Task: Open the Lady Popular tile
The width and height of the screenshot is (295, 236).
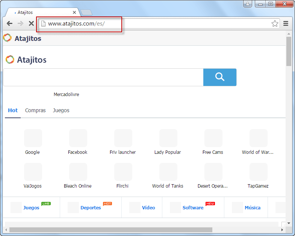Action: tap(168, 142)
